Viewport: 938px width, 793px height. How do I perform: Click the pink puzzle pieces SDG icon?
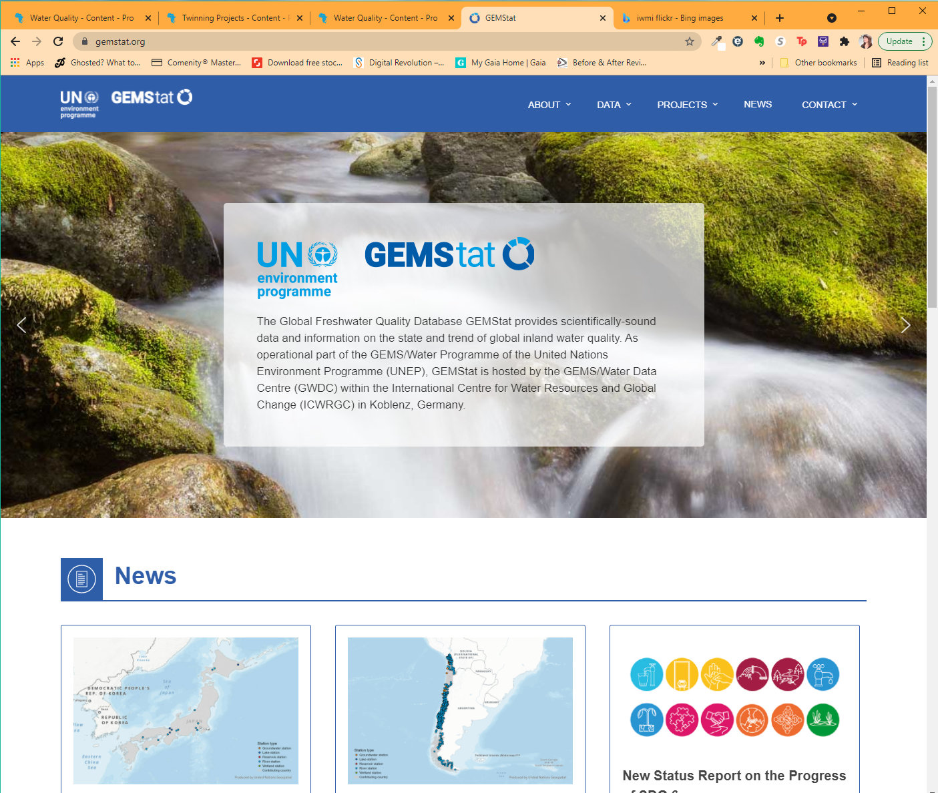coord(682,720)
